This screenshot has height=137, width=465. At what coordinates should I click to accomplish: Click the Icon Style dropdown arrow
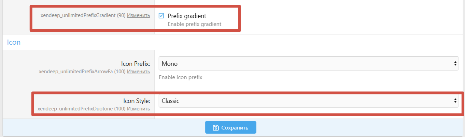(455, 101)
